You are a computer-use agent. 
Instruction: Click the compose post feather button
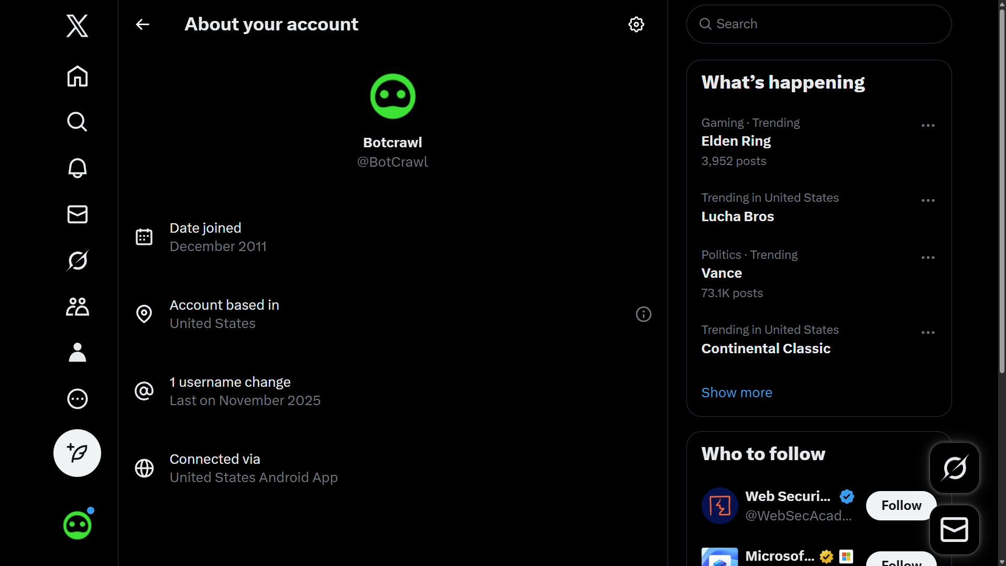(x=77, y=453)
